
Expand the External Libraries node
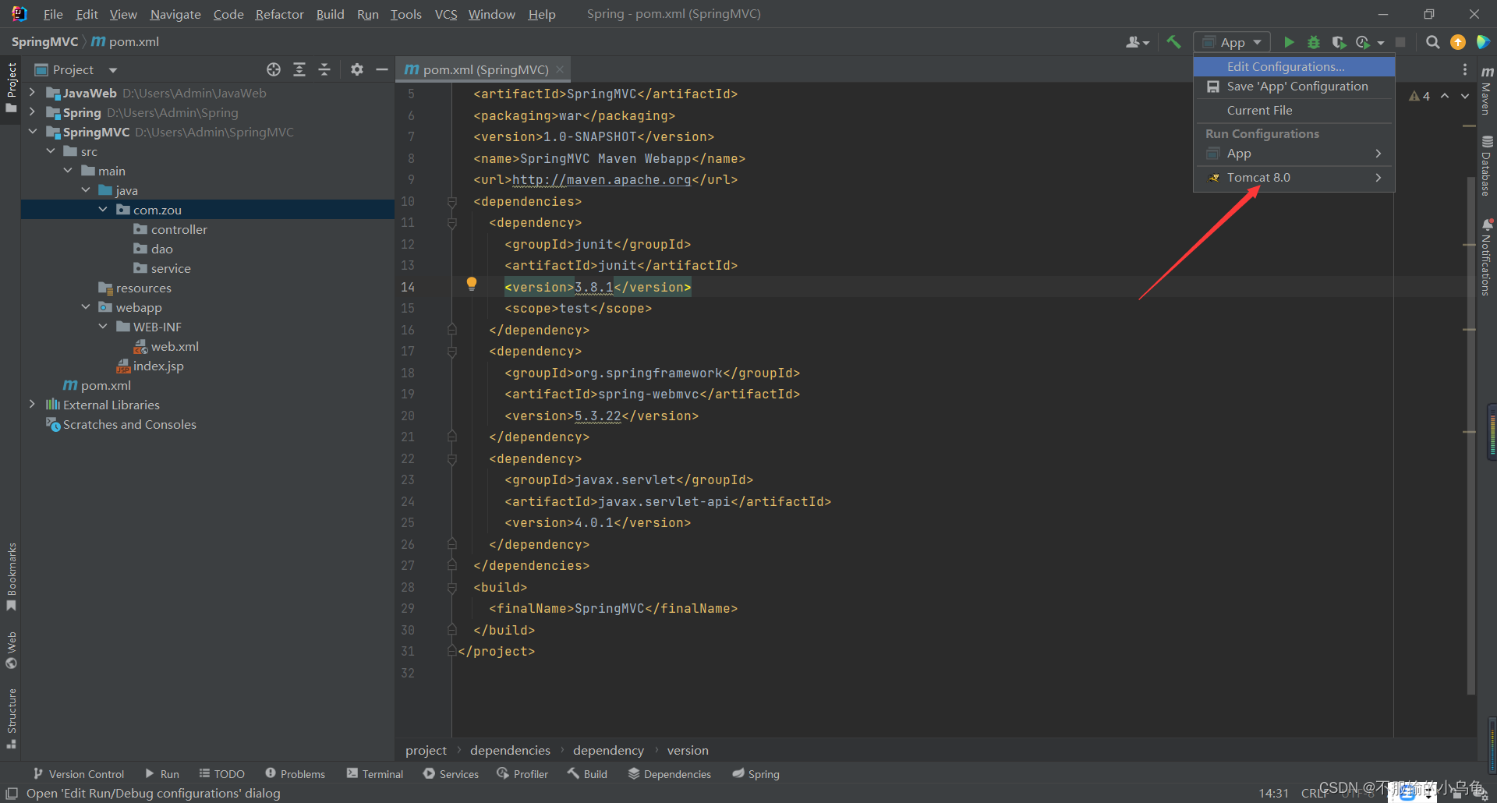31,404
